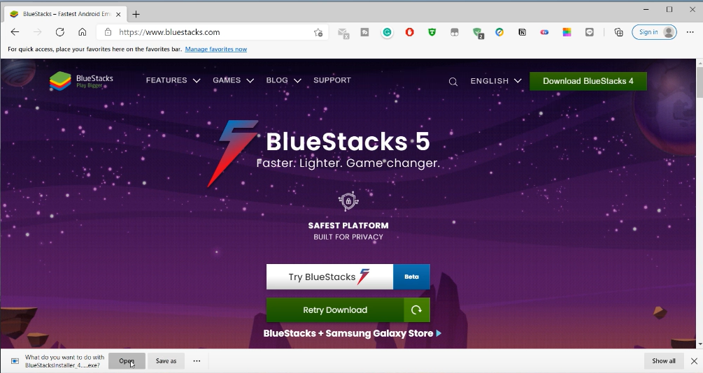Click the scrollbar down arrow

(700, 344)
